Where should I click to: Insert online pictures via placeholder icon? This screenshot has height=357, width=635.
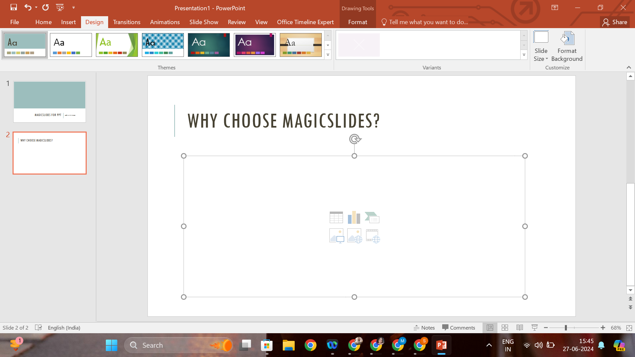(354, 236)
